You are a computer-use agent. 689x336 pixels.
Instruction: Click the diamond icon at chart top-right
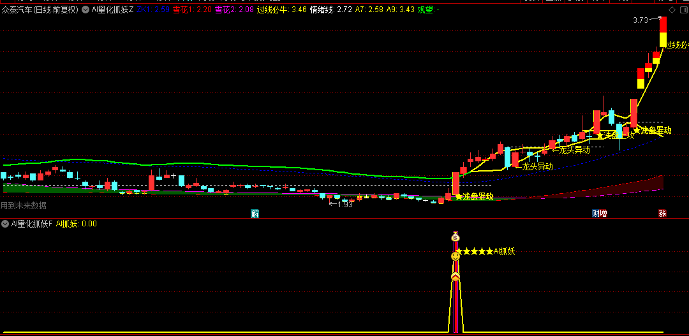point(671,10)
